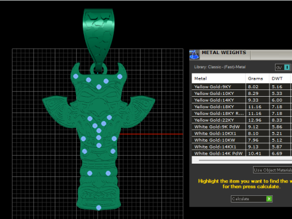Sort by the DWT column header
Image resolution: width=292 pixels, height=219 pixels.
280,78
